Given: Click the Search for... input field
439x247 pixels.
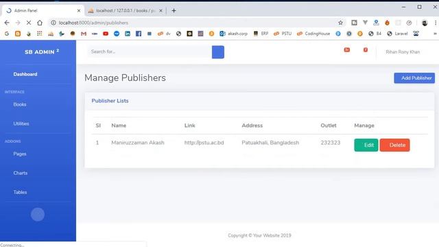Looking at the screenshot, I should click(150, 52).
